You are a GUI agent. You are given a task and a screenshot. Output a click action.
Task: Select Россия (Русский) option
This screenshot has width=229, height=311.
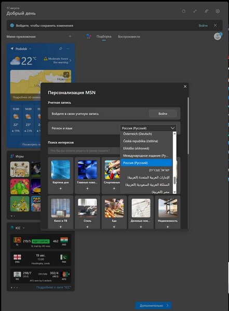[x=146, y=163]
